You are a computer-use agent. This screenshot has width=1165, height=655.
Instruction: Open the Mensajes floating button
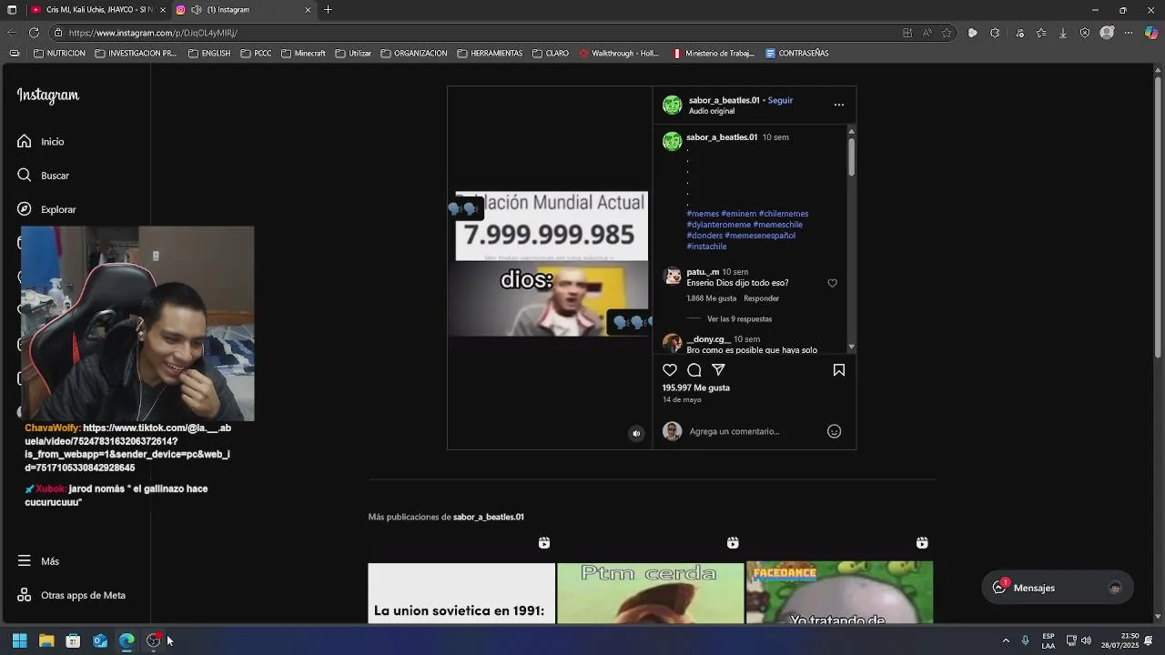(x=1058, y=588)
